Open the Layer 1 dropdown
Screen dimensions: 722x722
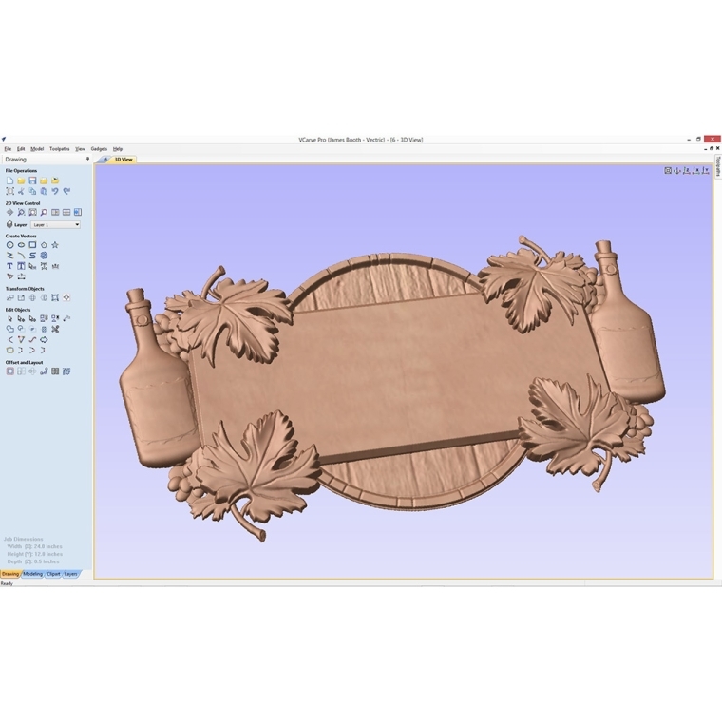click(55, 225)
